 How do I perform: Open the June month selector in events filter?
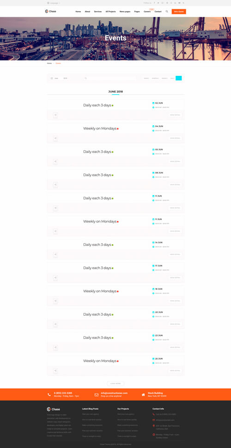pyautogui.click(x=56, y=78)
